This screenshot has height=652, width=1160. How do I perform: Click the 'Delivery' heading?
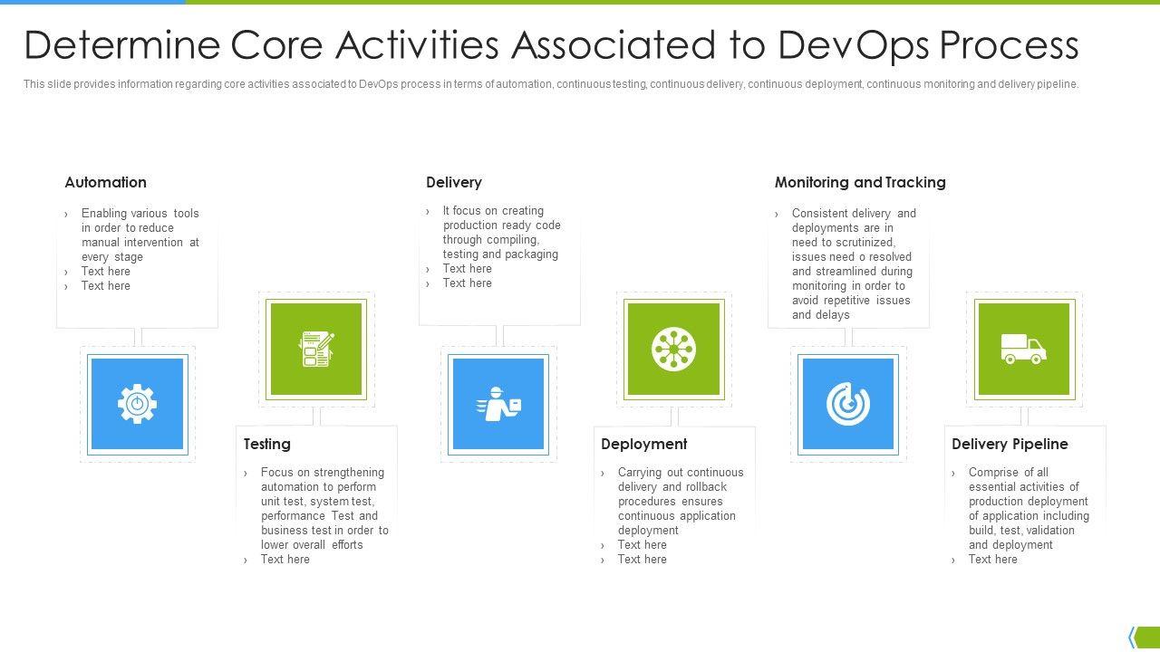(x=454, y=182)
